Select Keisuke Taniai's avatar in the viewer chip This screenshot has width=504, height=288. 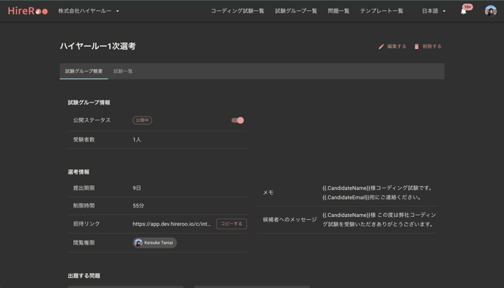coord(138,243)
